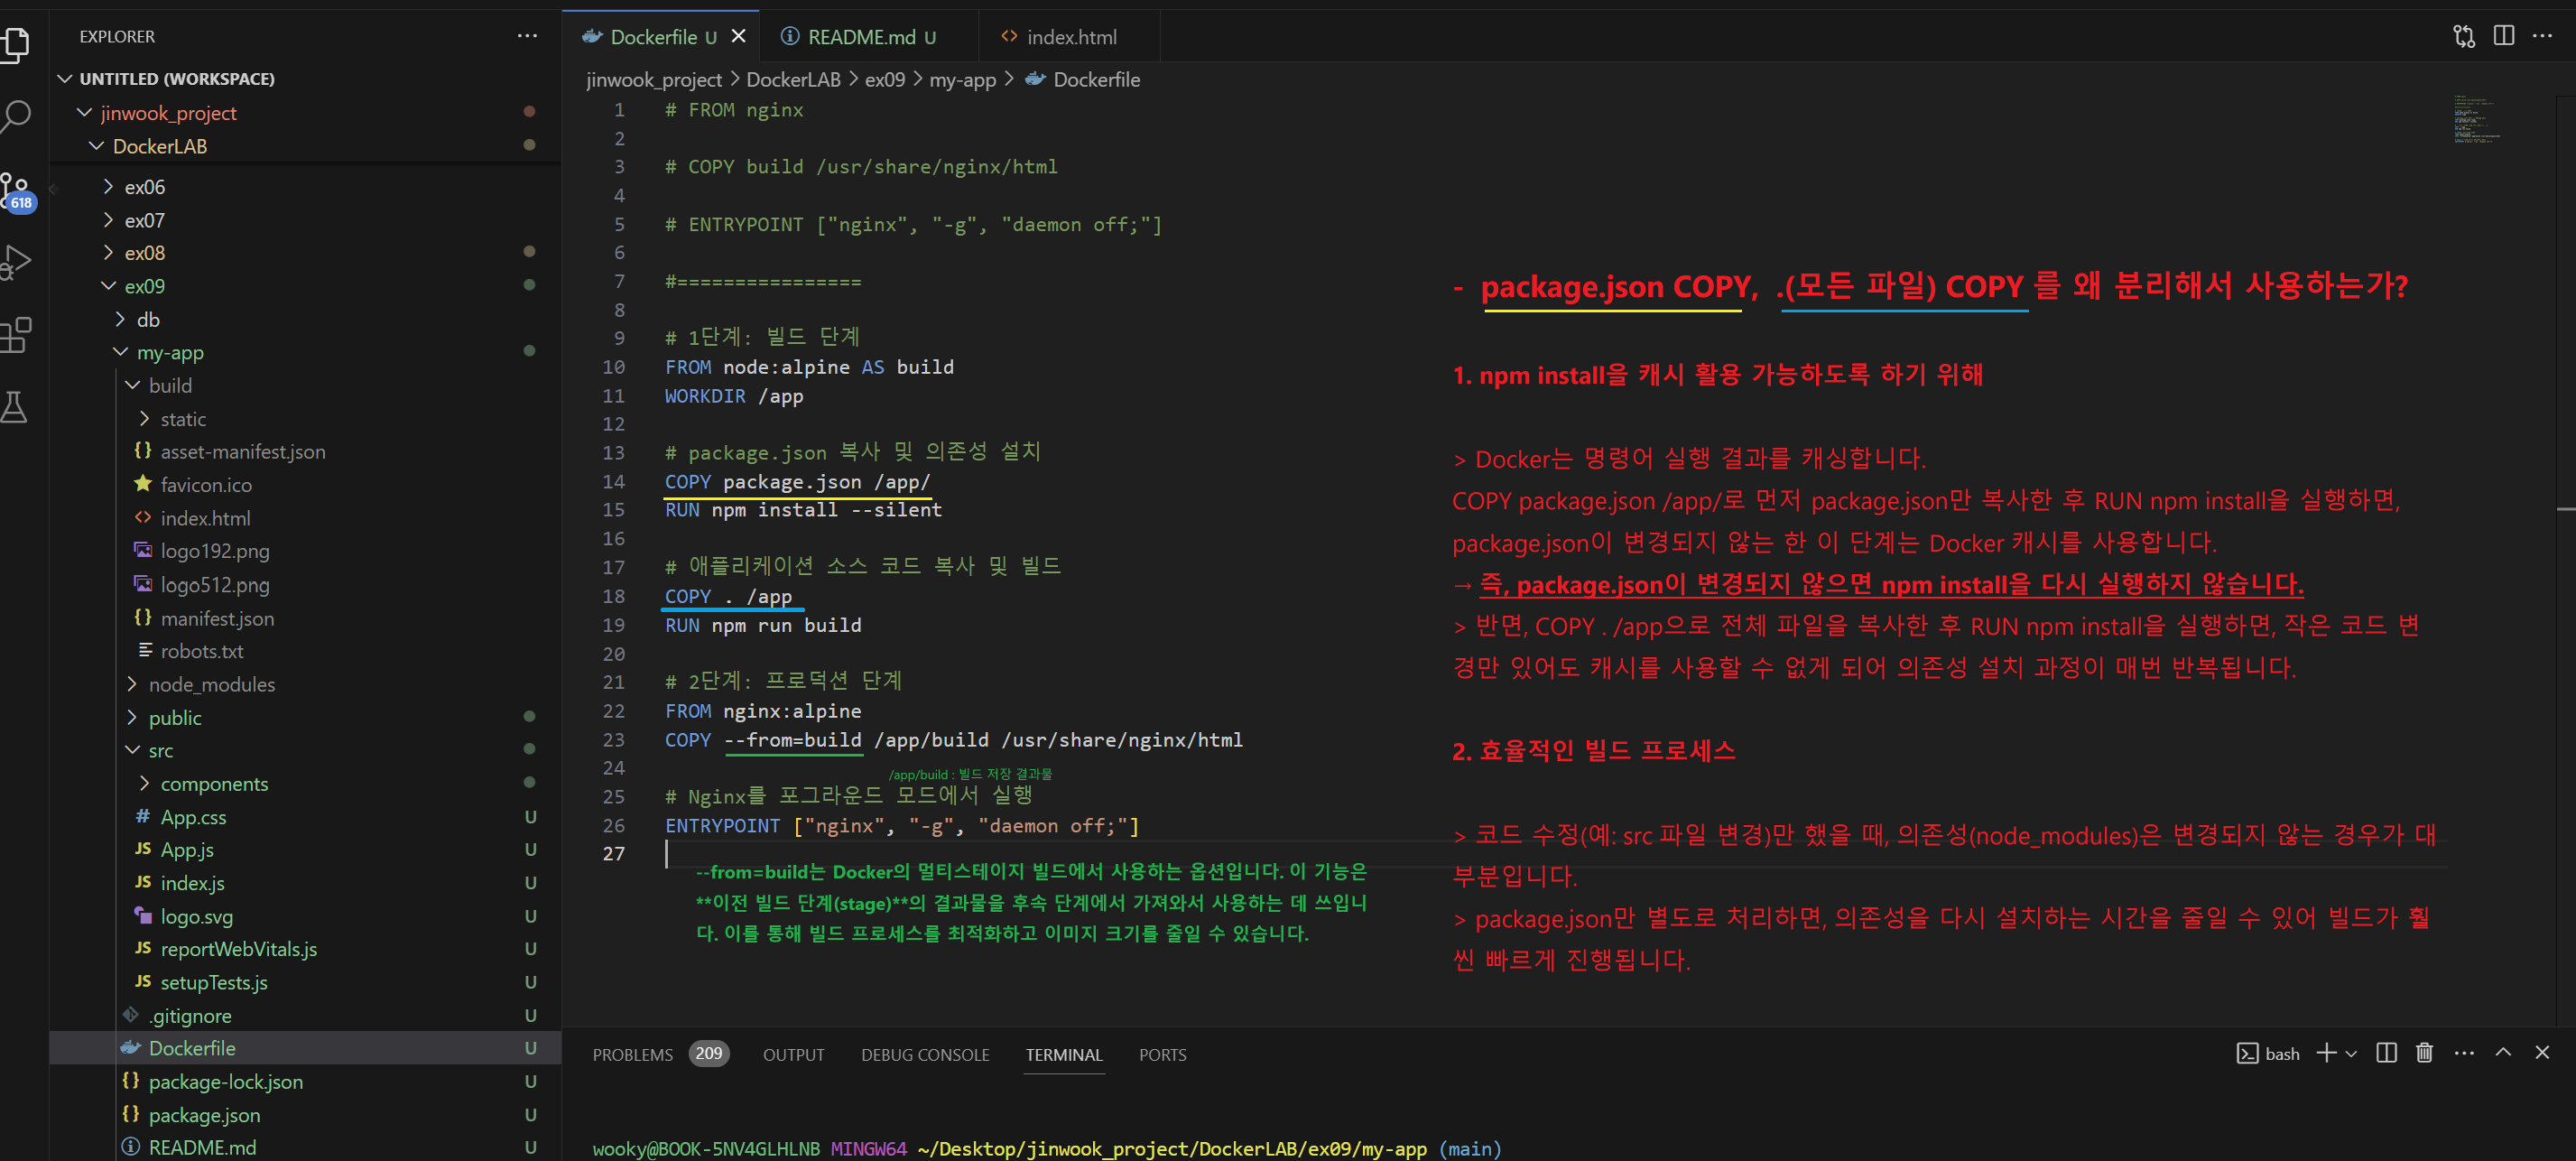Open the Extensions view icon

(x=16, y=335)
